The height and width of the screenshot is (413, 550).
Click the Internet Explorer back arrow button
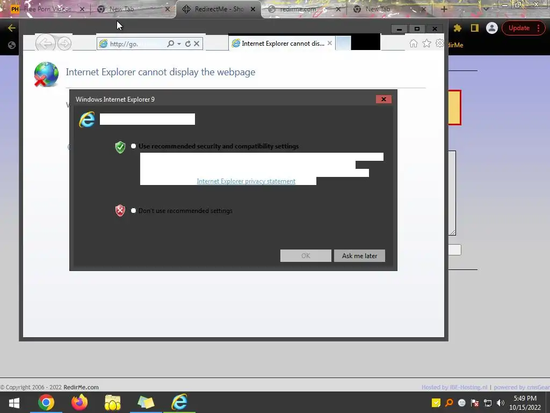[x=45, y=44]
